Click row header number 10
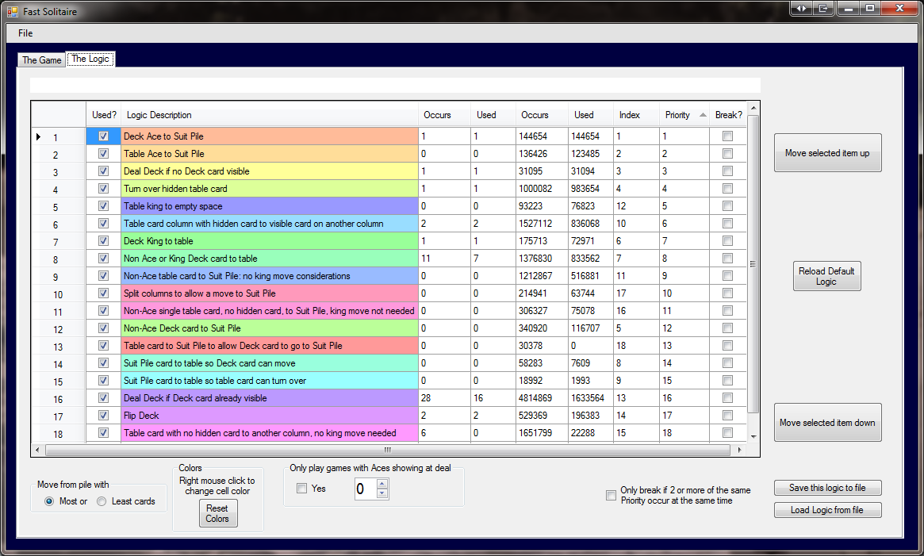The height and width of the screenshot is (556, 924). pos(59,294)
